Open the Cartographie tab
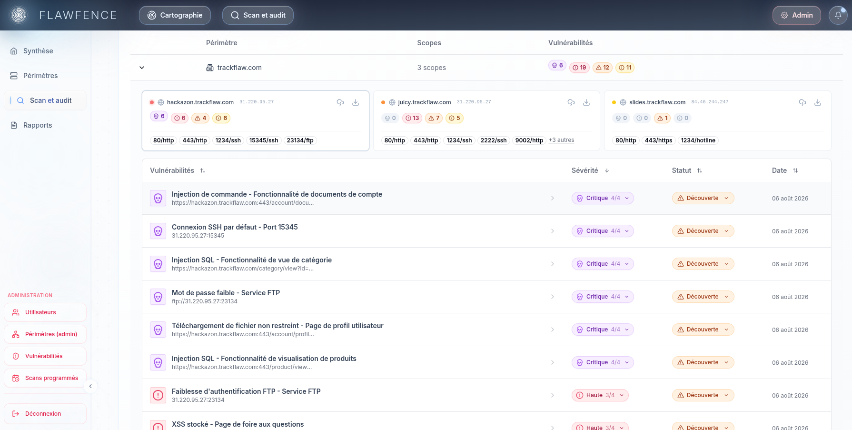 pyautogui.click(x=175, y=15)
